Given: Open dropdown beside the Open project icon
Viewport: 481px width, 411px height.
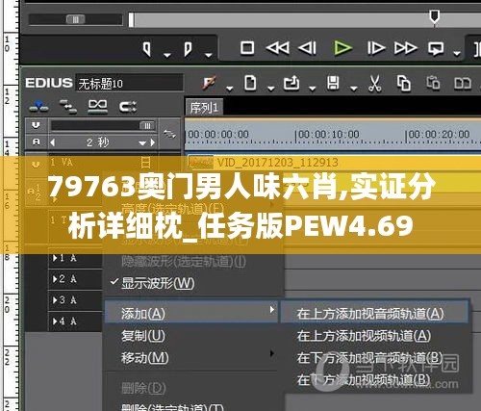Looking at the screenshot, I should [x=271, y=89].
